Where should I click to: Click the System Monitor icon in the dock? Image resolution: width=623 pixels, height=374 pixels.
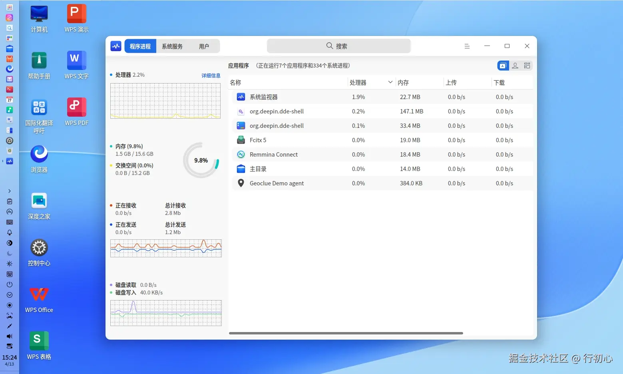[x=10, y=161]
